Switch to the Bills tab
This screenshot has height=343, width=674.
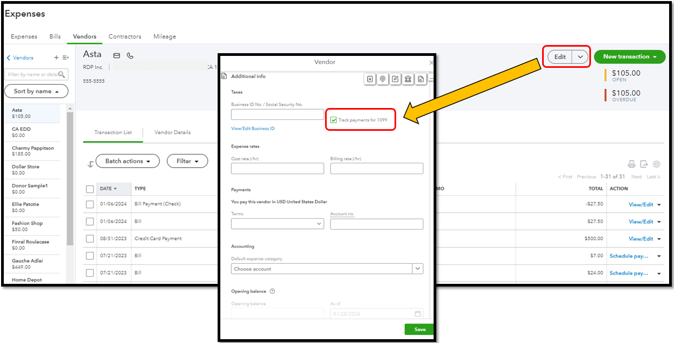tap(55, 37)
